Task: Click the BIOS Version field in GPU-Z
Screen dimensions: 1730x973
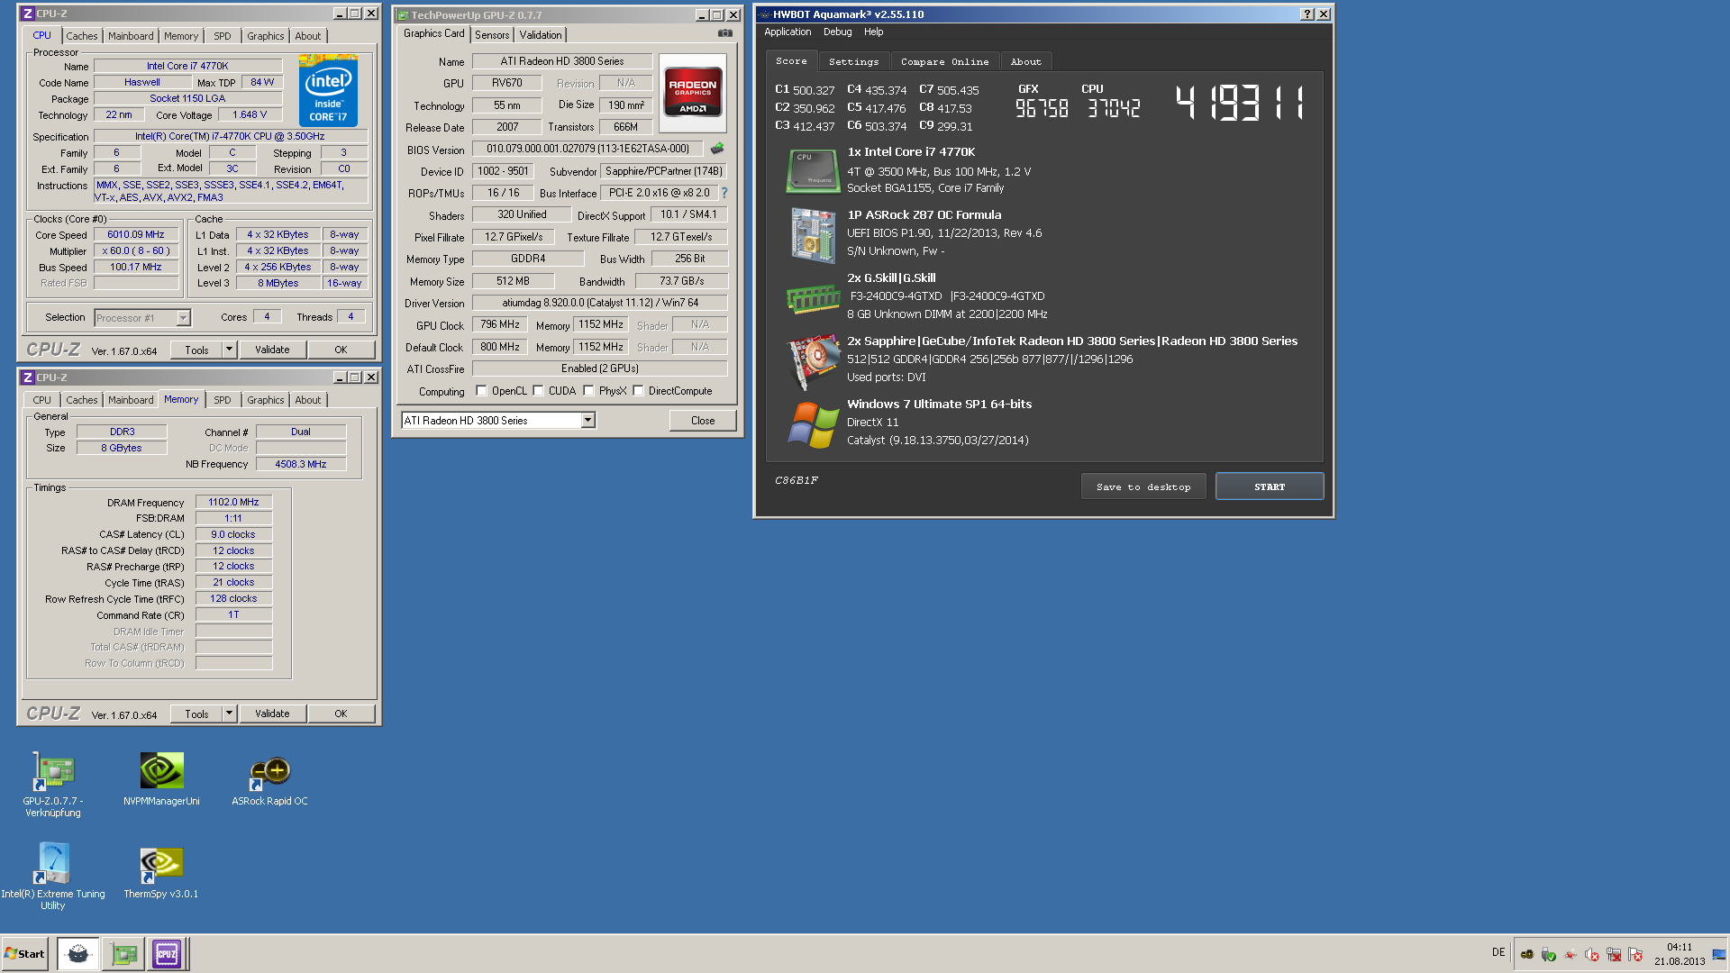Action: pos(587,149)
